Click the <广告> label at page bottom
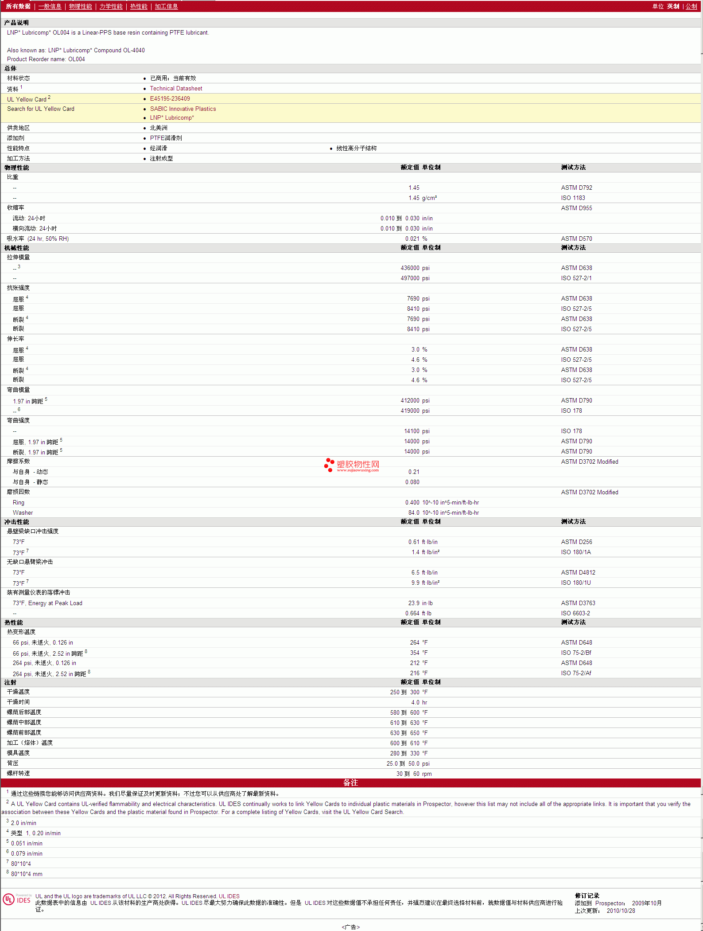703x931 pixels. tap(351, 927)
